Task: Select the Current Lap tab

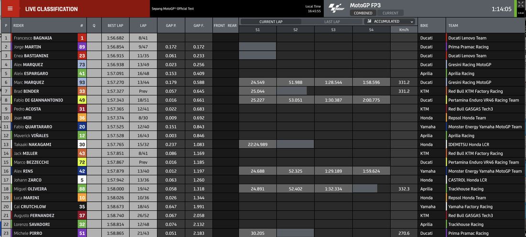Action: click(271, 21)
